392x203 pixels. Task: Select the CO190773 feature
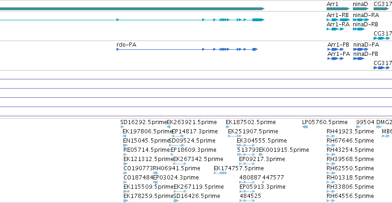(x=125, y=173)
